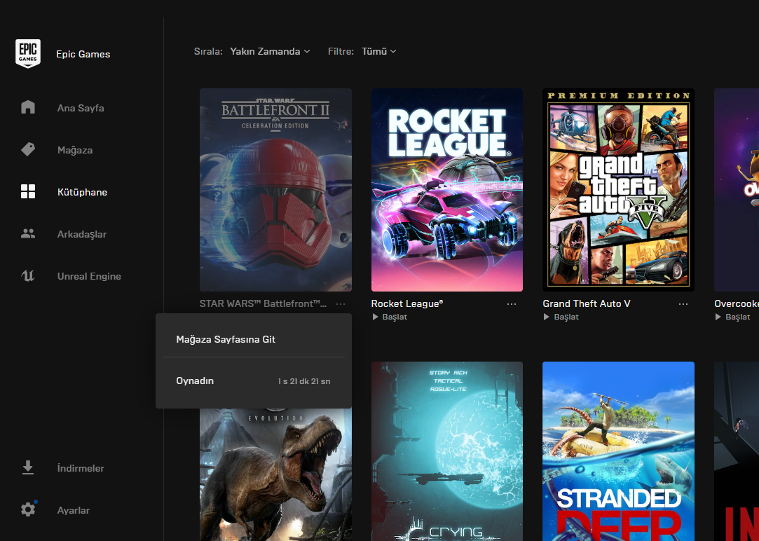Click Başlat under Rocket League
The width and height of the screenshot is (759, 541).
click(395, 317)
